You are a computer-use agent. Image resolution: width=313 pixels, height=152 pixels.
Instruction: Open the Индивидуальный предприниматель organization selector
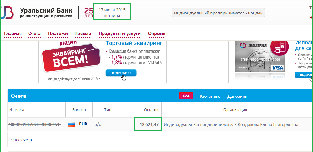point(218,13)
